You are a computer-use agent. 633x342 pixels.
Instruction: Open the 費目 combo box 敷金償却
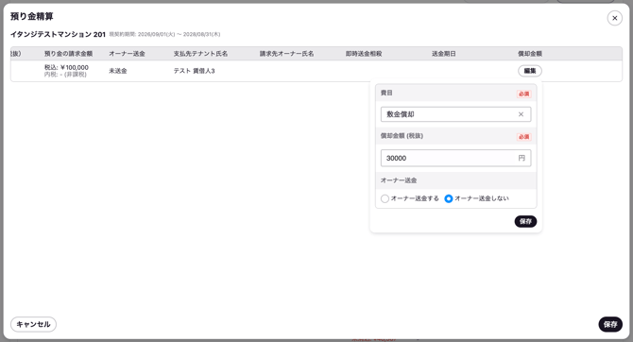(455, 114)
